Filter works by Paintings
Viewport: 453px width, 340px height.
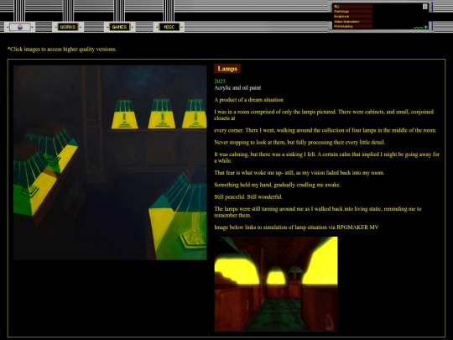[x=352, y=12]
